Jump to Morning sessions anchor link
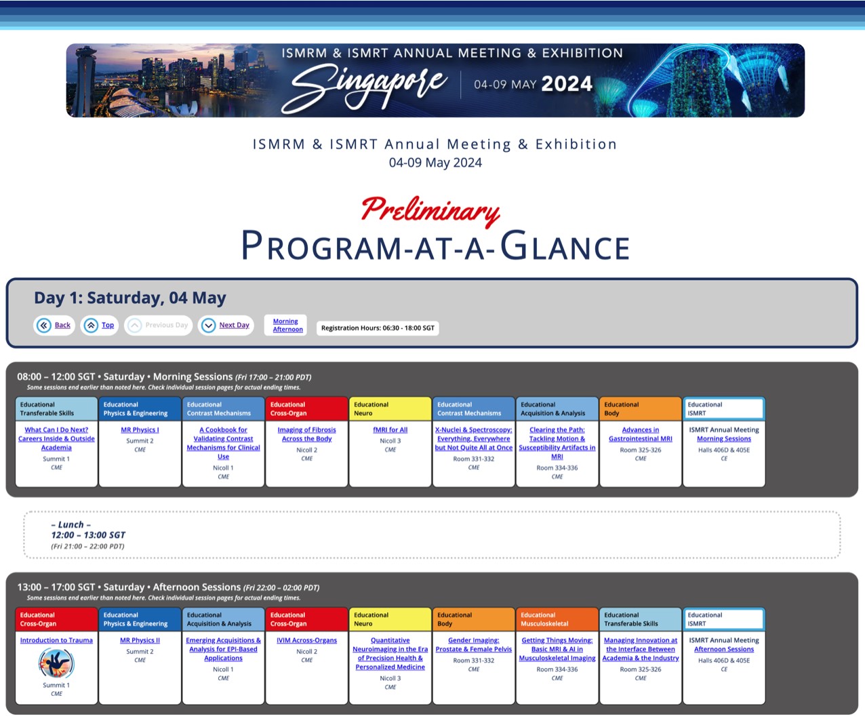Viewport: 865px width, 723px height. click(x=285, y=321)
